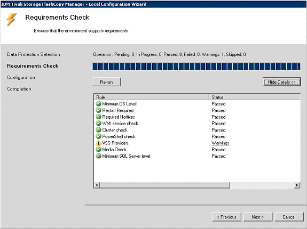Click the Requirements Check page heading
307x229 pixels.
[57, 18]
